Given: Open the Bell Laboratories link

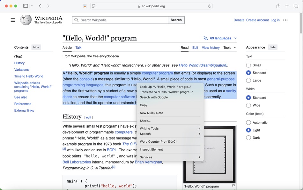Looking at the screenshot, I should [77, 162].
